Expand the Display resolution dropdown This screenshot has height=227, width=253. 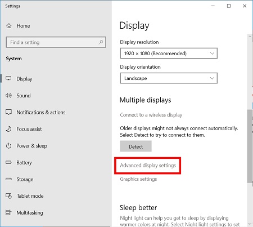(x=169, y=54)
